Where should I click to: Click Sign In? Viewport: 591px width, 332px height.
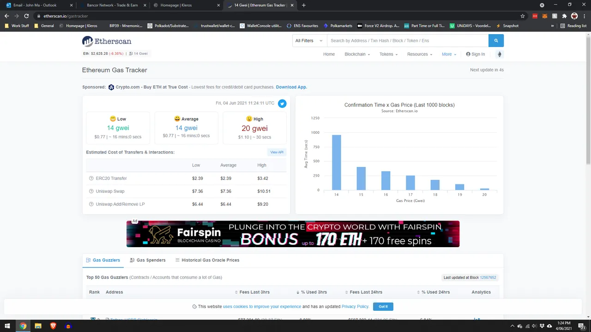[476, 54]
